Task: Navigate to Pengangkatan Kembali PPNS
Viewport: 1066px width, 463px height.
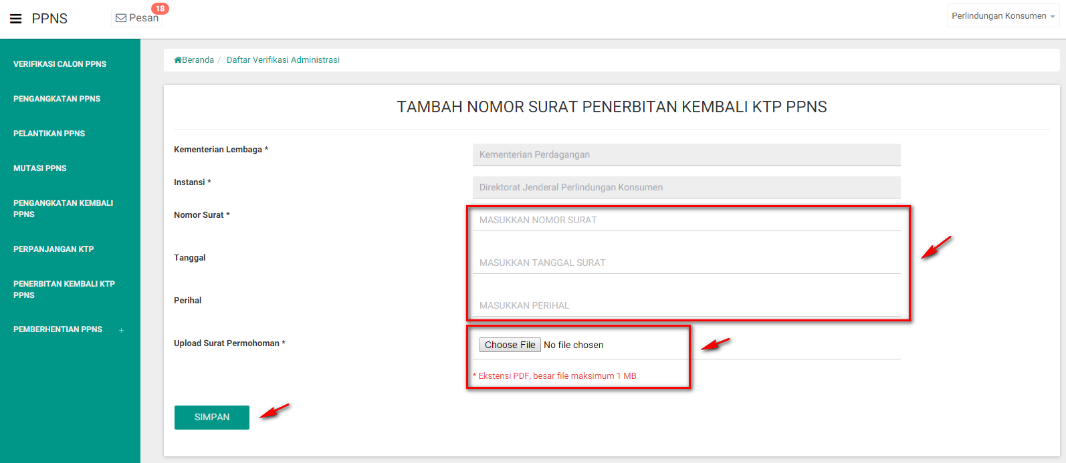Action: point(63,208)
